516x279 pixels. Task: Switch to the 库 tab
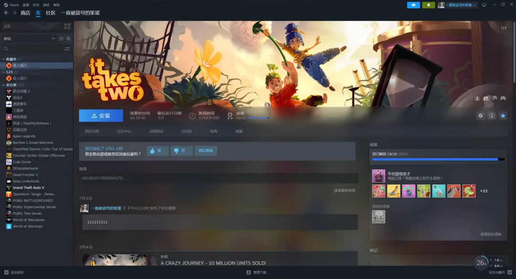[38, 13]
